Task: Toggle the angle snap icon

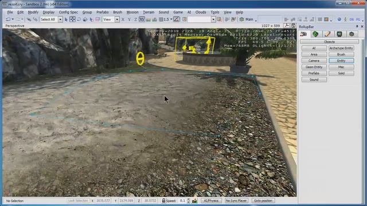Action: tap(177, 19)
